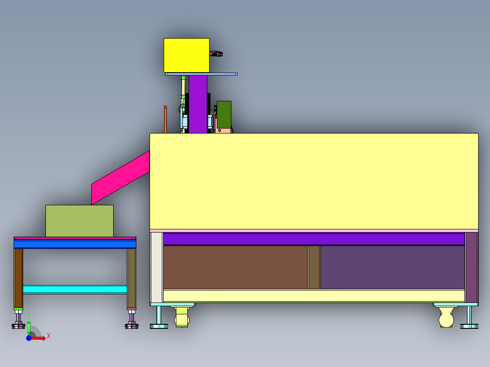Select the violet horizontal beam under enclosure
490x367 pixels.
[314, 239]
